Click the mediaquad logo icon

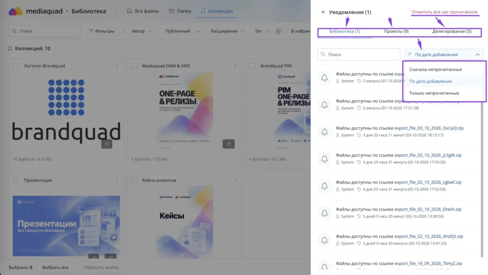[x=15, y=11]
